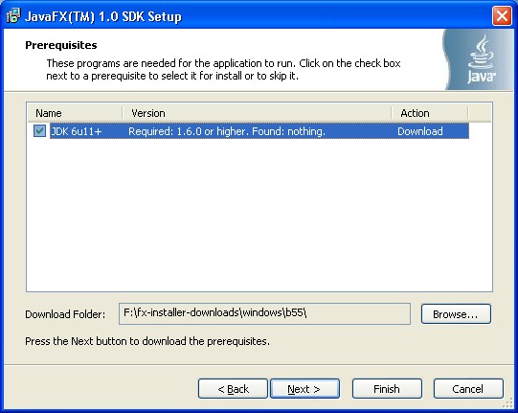Open the Browse... folder dialog
518x413 pixels.
point(456,313)
